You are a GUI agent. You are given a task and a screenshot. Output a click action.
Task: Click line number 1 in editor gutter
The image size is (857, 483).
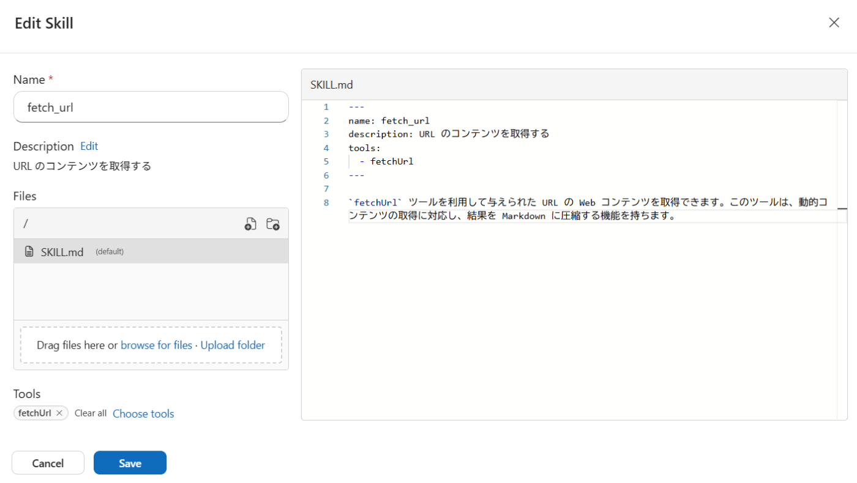[326, 107]
